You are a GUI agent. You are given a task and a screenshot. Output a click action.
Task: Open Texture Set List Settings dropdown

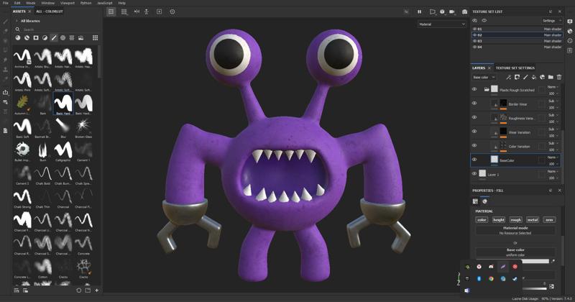[x=552, y=21]
